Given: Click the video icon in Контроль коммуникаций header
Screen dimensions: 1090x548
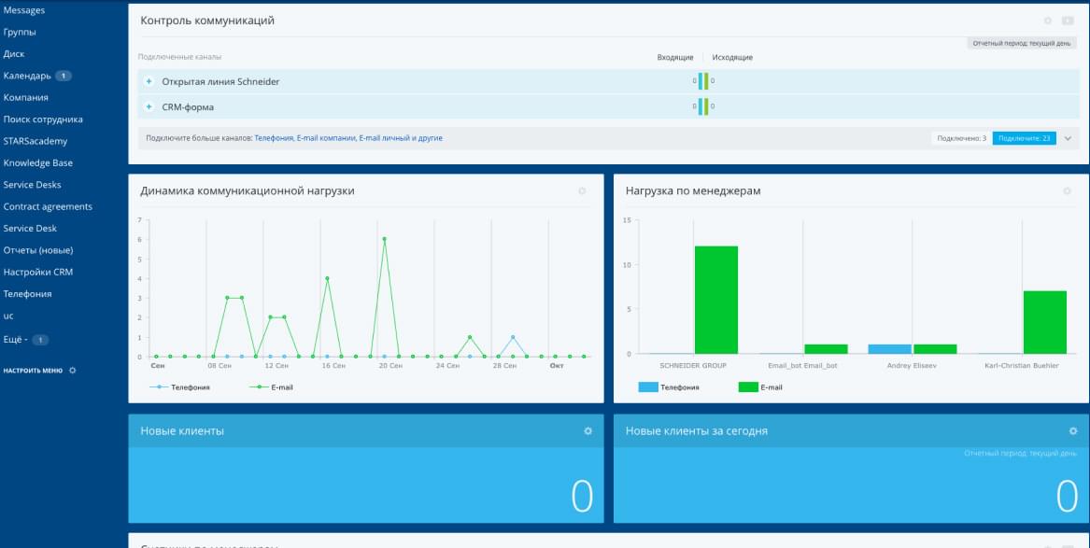Looking at the screenshot, I should (1068, 21).
